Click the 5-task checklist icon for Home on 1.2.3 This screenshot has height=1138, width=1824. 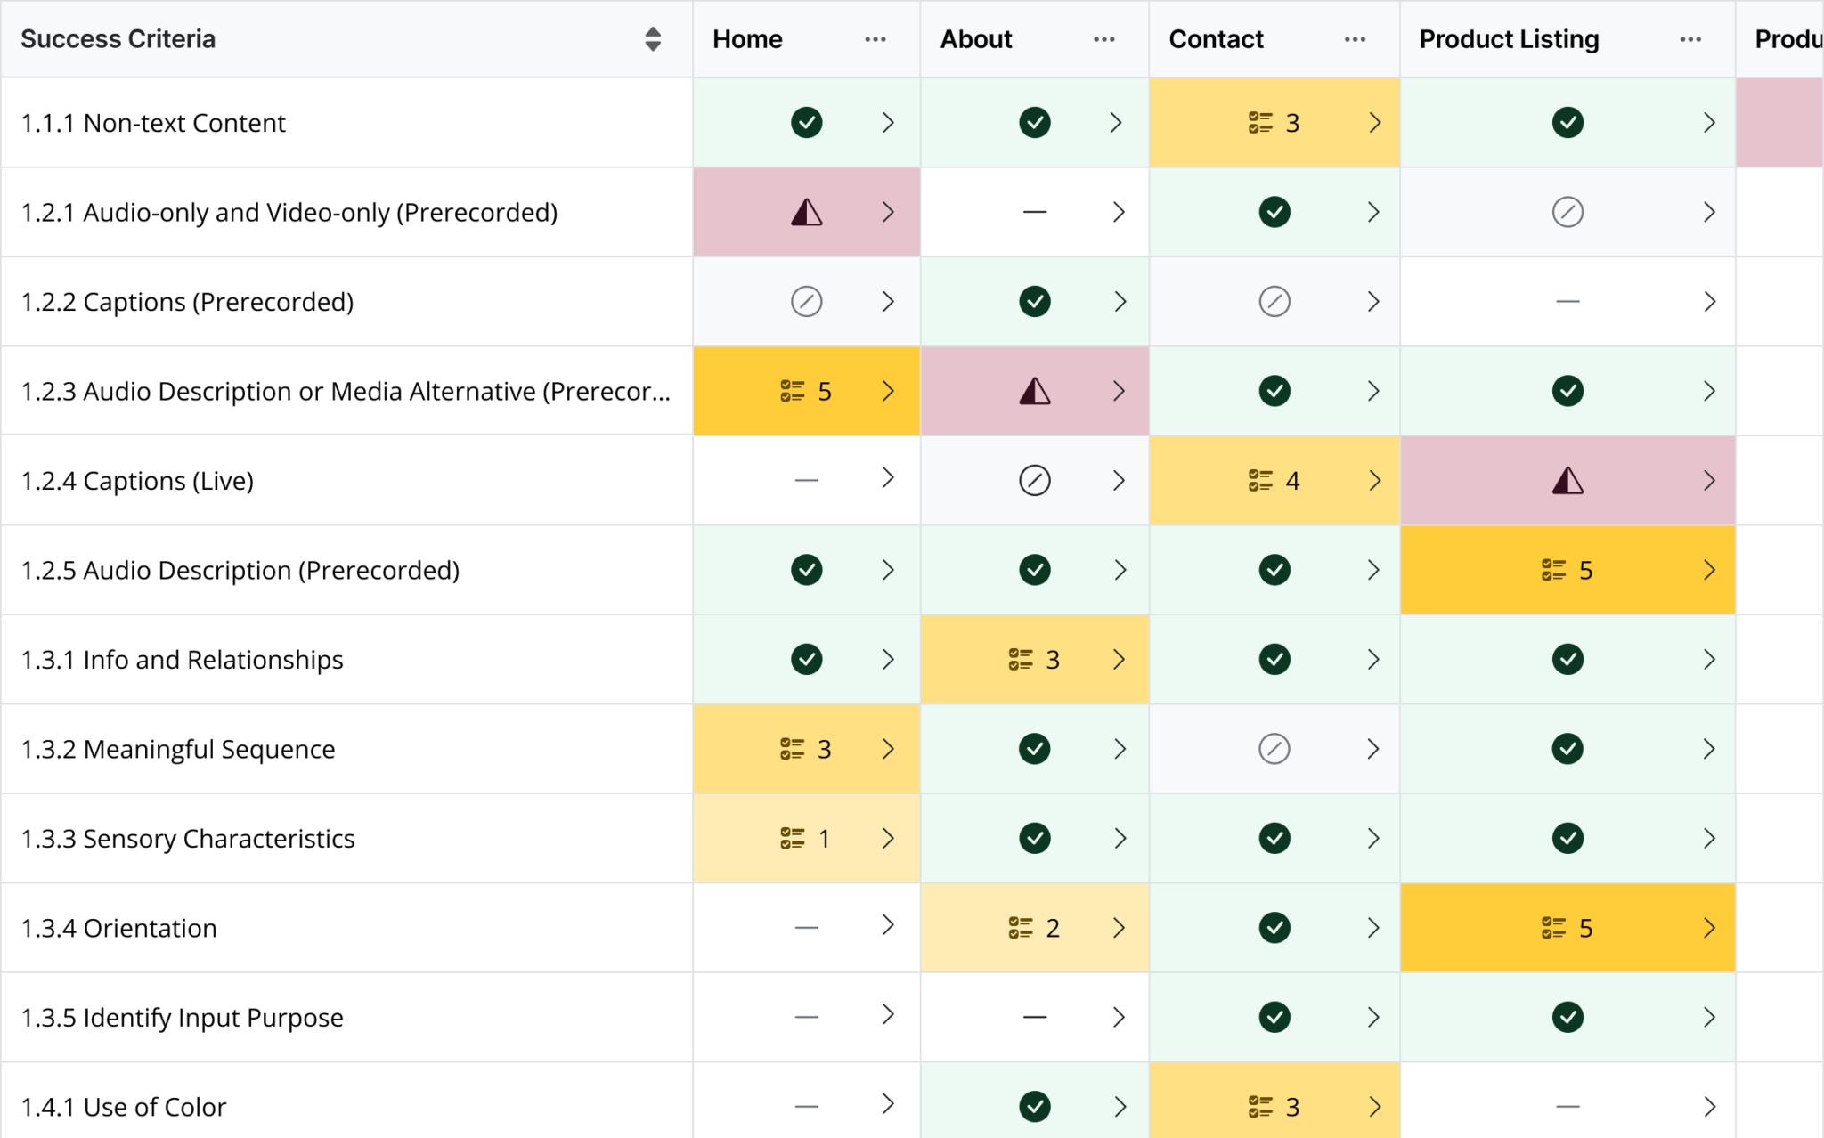(803, 391)
